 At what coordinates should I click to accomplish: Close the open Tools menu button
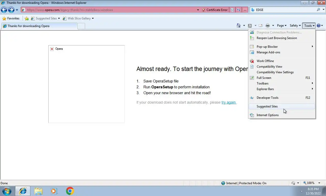[309, 26]
